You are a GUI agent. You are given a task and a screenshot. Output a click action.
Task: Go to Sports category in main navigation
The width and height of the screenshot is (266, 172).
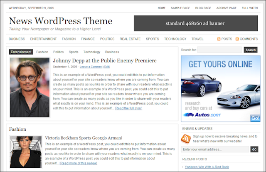(153, 39)
